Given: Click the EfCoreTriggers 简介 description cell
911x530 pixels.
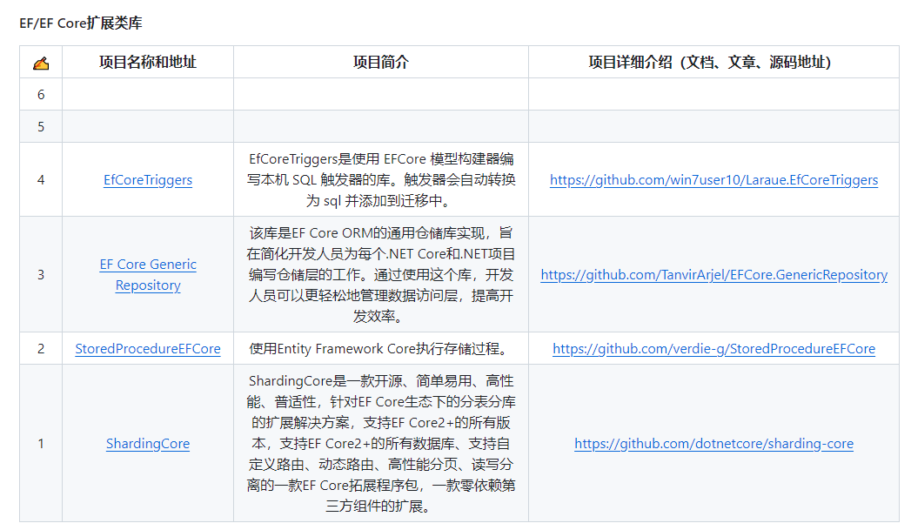Looking at the screenshot, I should [x=380, y=179].
